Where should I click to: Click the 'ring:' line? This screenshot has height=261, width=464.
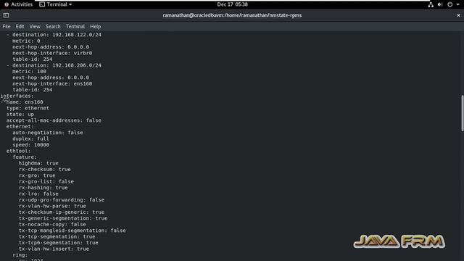pos(20,254)
